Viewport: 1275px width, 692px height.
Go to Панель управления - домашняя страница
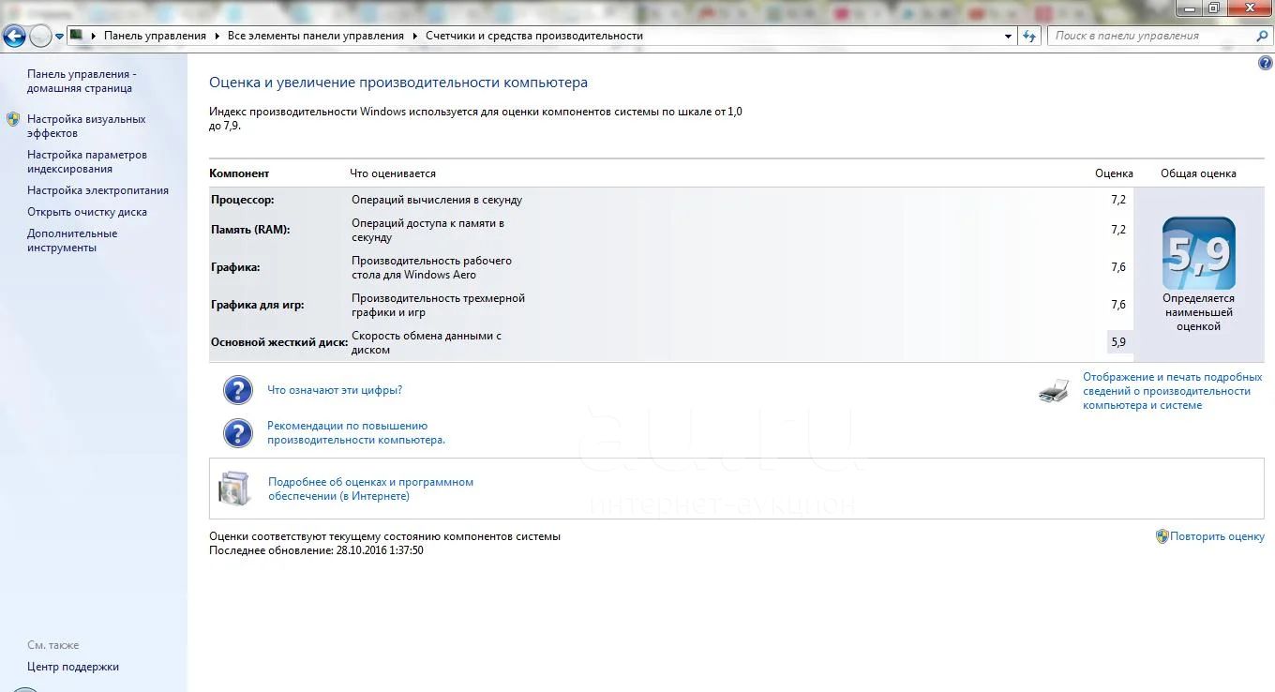(82, 81)
